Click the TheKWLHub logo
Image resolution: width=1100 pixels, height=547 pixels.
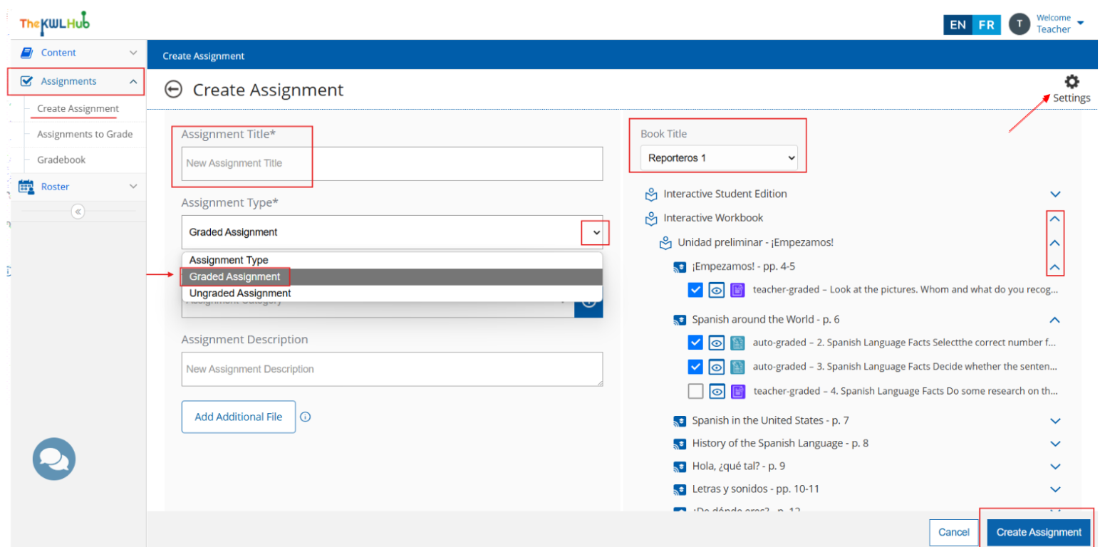(x=54, y=23)
